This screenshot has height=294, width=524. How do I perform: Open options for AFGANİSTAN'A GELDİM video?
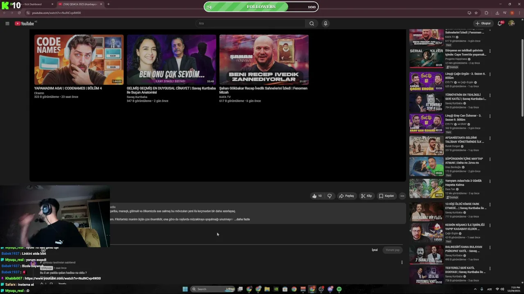[x=490, y=138]
